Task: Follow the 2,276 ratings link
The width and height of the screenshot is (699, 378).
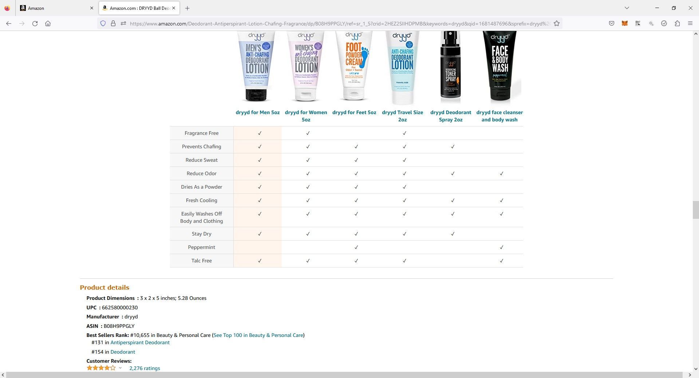Action: tap(145, 368)
